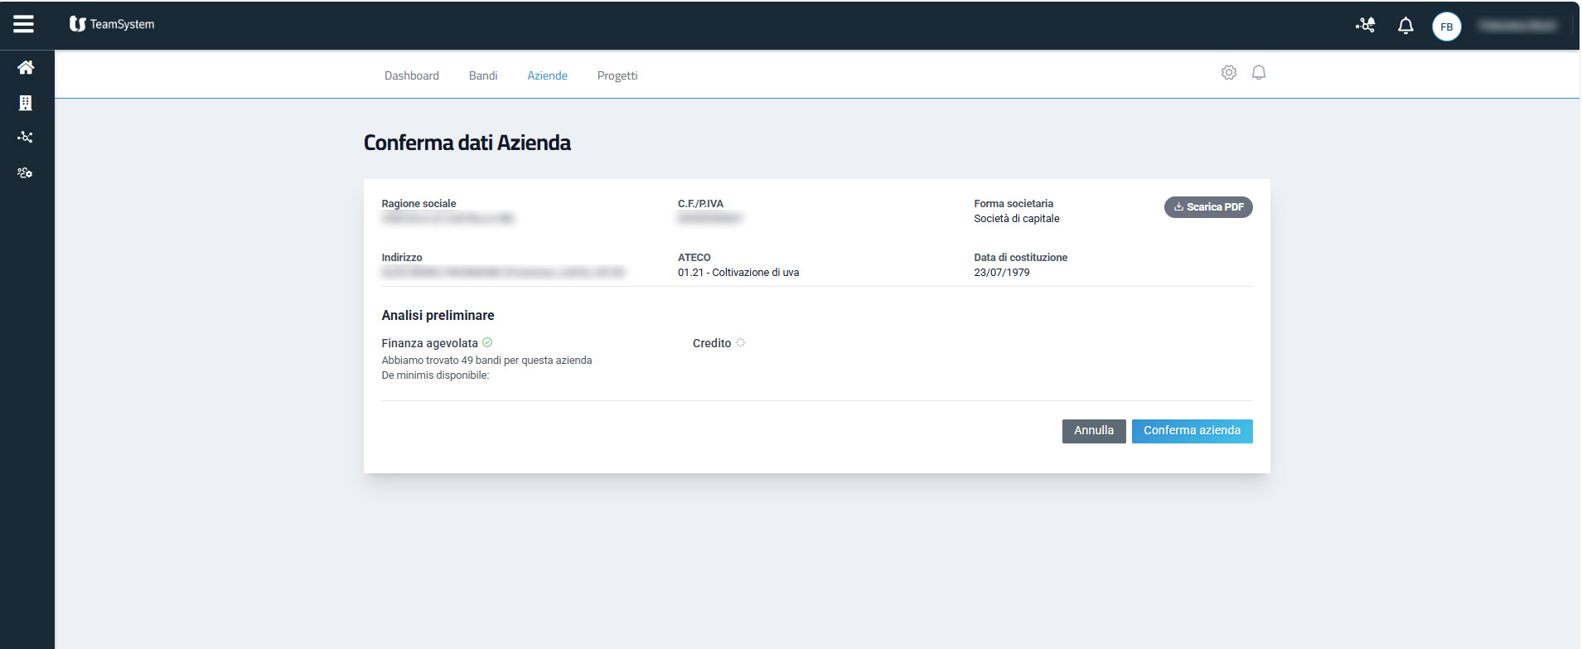This screenshot has width=1582, height=649.
Task: Click the bell icon next to gear
Action: (1259, 73)
